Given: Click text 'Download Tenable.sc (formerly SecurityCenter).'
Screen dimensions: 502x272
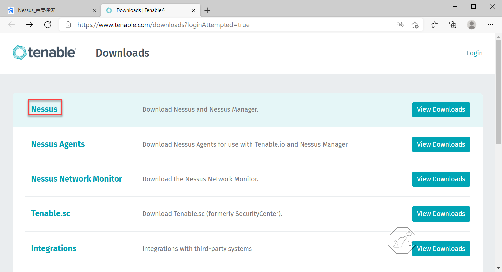Looking at the screenshot, I should pos(212,214).
